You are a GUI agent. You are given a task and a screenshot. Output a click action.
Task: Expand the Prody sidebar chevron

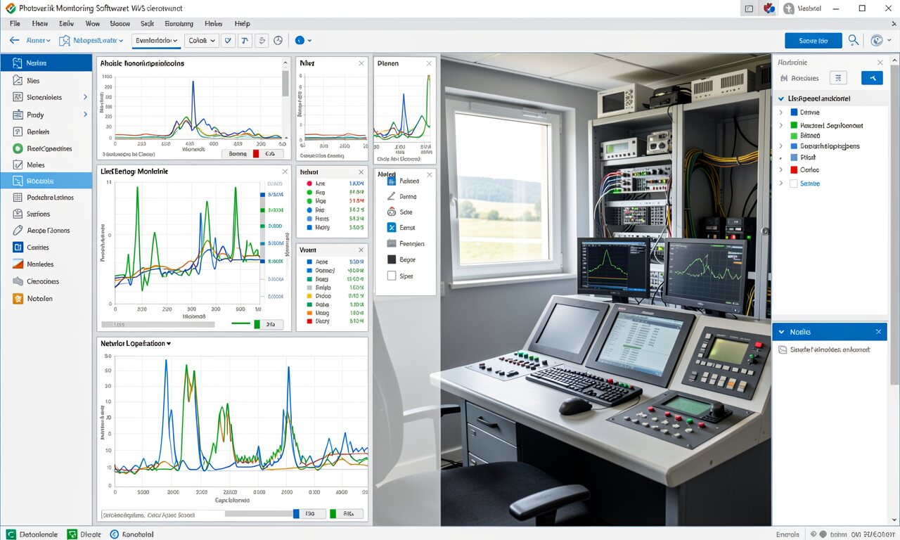[85, 115]
